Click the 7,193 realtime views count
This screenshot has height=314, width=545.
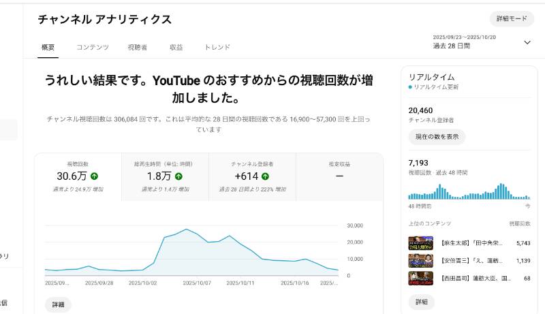click(x=418, y=163)
